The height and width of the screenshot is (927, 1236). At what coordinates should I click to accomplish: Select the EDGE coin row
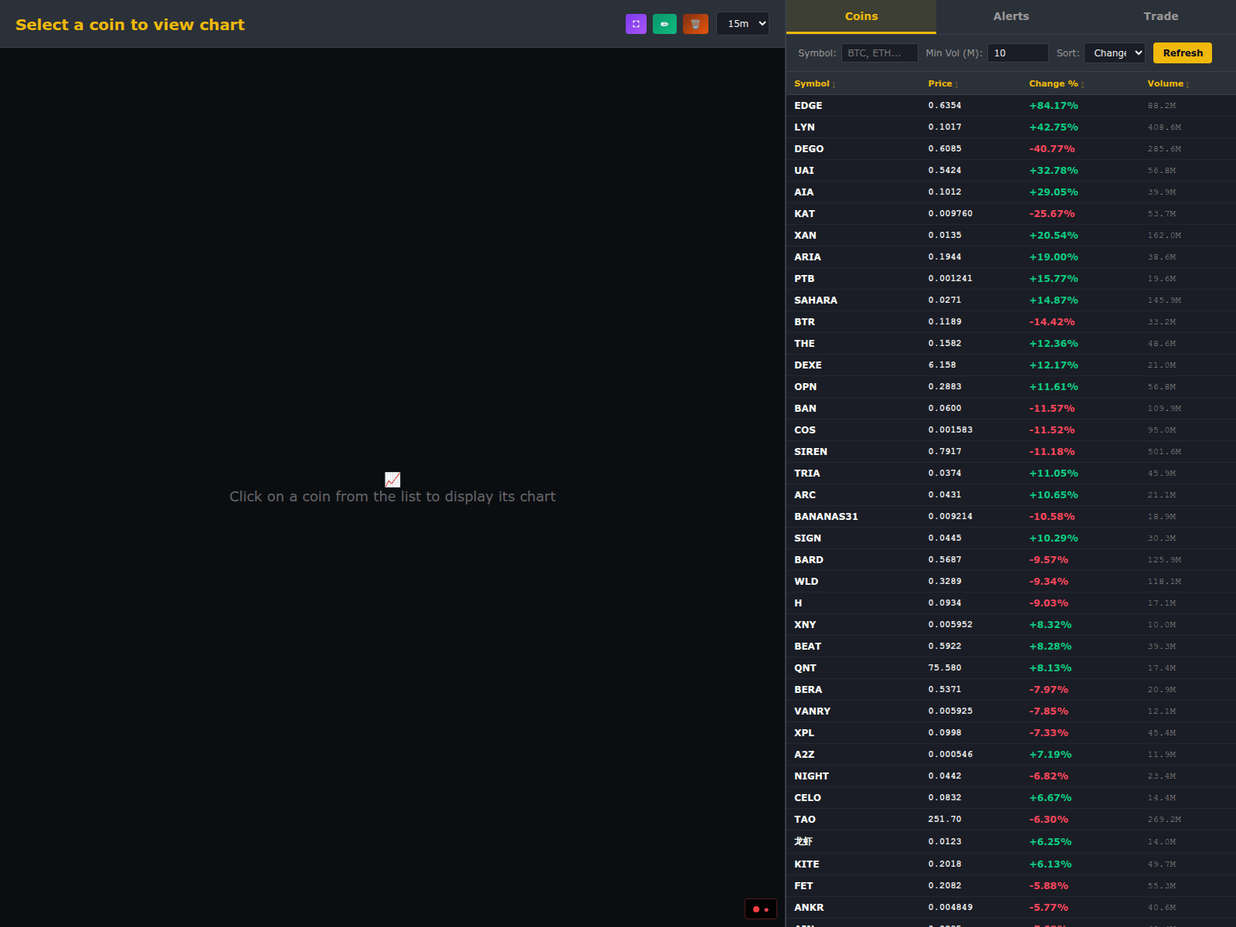[1011, 106]
